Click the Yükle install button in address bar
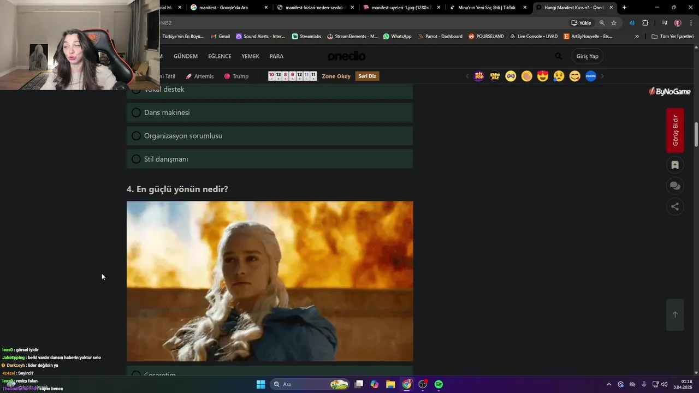 point(582,23)
